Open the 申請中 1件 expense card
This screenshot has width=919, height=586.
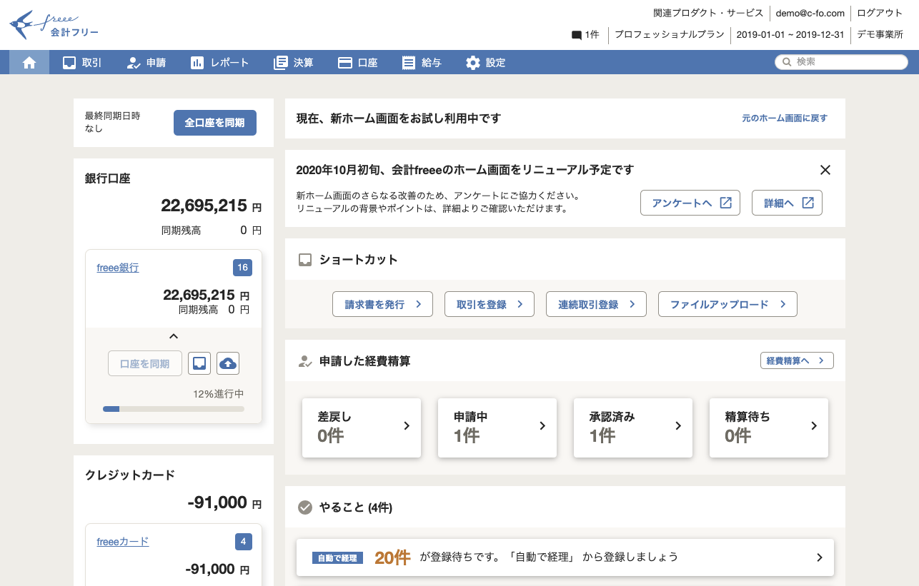pos(497,427)
